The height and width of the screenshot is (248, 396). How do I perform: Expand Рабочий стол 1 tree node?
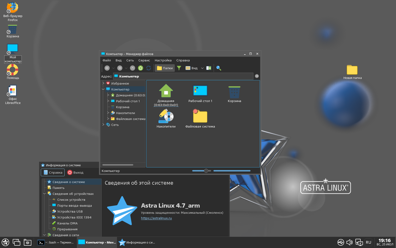[108, 101]
